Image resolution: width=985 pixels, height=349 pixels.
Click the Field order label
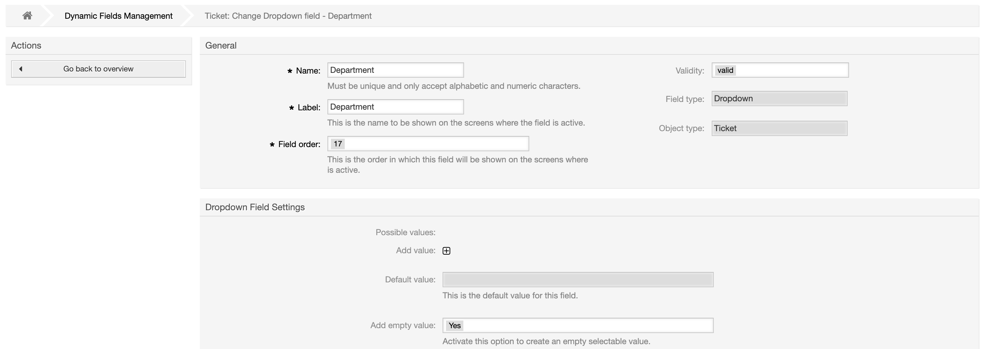(299, 144)
